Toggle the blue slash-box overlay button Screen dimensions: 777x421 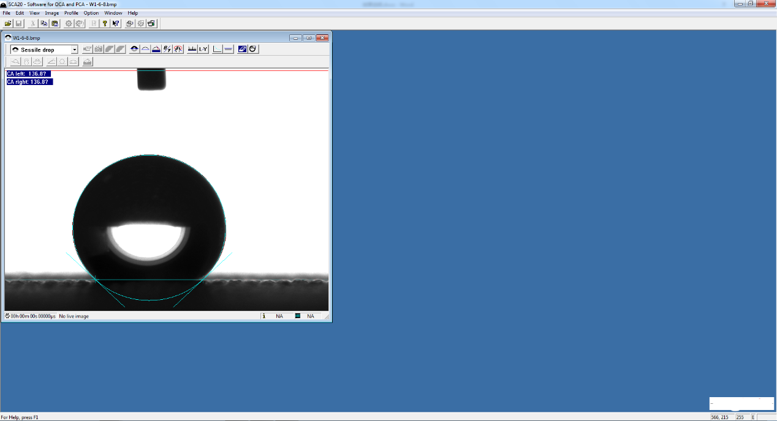[x=242, y=49]
